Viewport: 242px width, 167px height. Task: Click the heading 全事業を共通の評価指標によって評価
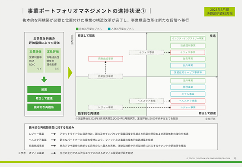(x=44, y=40)
